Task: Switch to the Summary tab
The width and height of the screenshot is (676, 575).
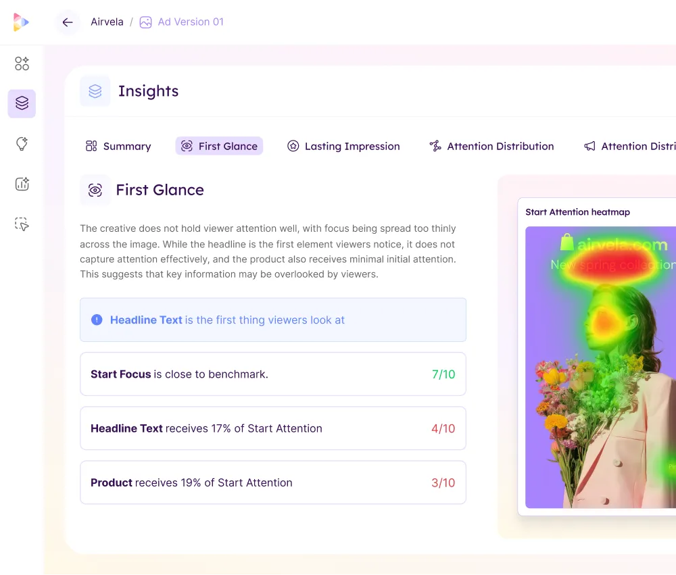Action: tap(118, 146)
